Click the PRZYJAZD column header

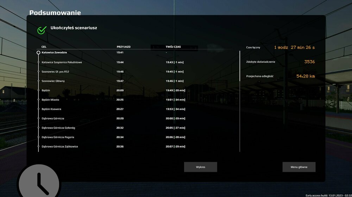[124, 47]
